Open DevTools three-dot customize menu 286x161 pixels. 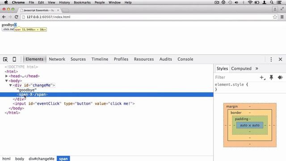click(x=271, y=59)
